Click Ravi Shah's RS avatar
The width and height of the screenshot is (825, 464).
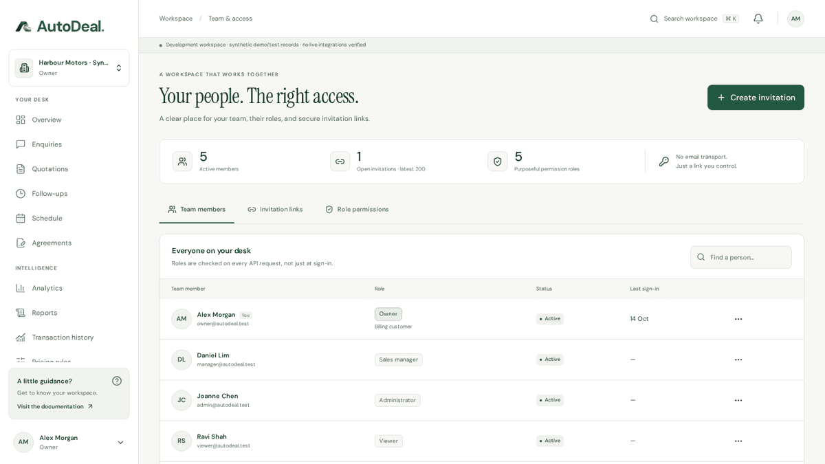(x=181, y=441)
